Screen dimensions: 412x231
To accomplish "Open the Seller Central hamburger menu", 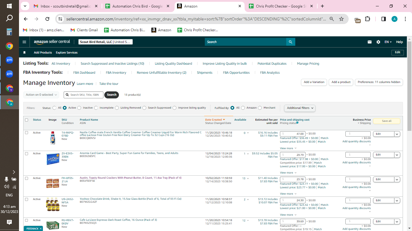I will click(24, 42).
